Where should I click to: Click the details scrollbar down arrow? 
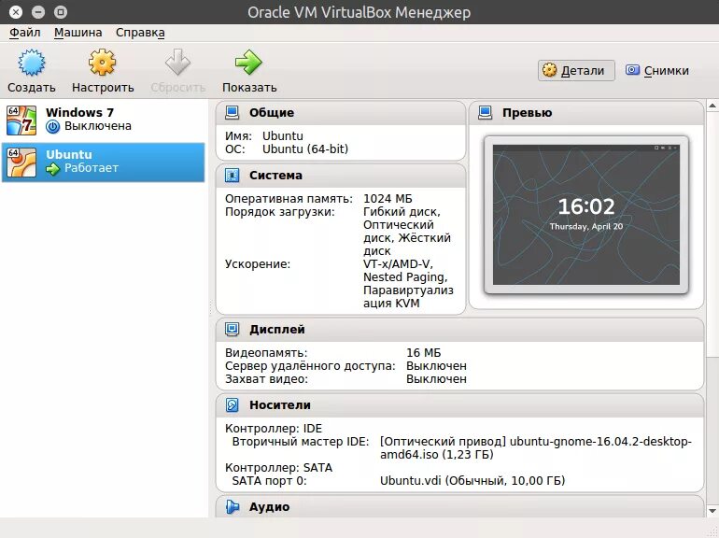coord(712,511)
